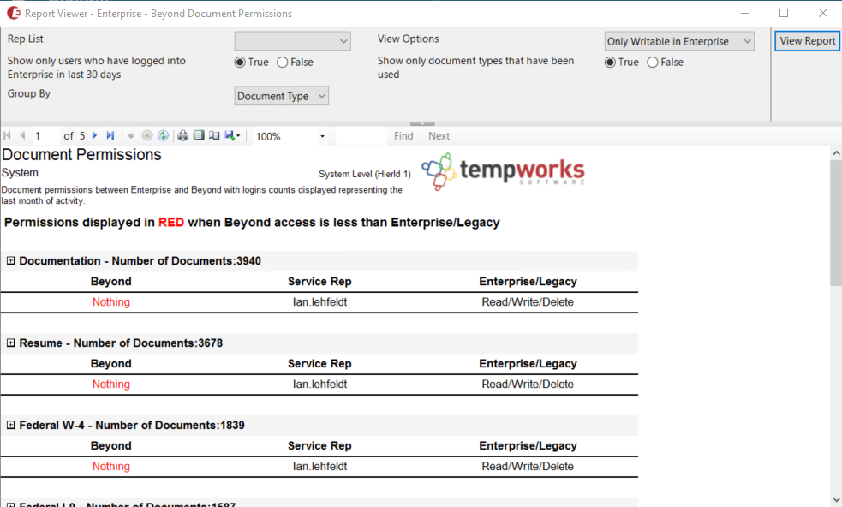Expand the Resume group
842x507 pixels.
11,343
